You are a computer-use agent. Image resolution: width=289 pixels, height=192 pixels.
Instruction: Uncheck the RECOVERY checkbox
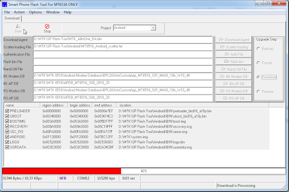7,126
